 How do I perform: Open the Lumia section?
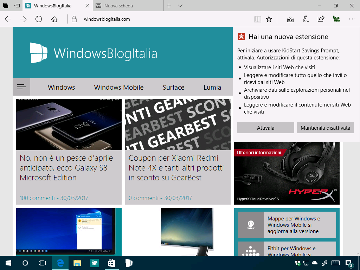coord(212,87)
